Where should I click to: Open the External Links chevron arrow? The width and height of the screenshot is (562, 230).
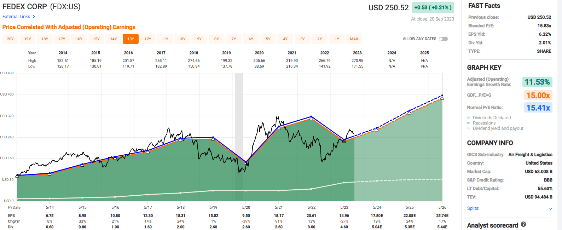[34, 17]
